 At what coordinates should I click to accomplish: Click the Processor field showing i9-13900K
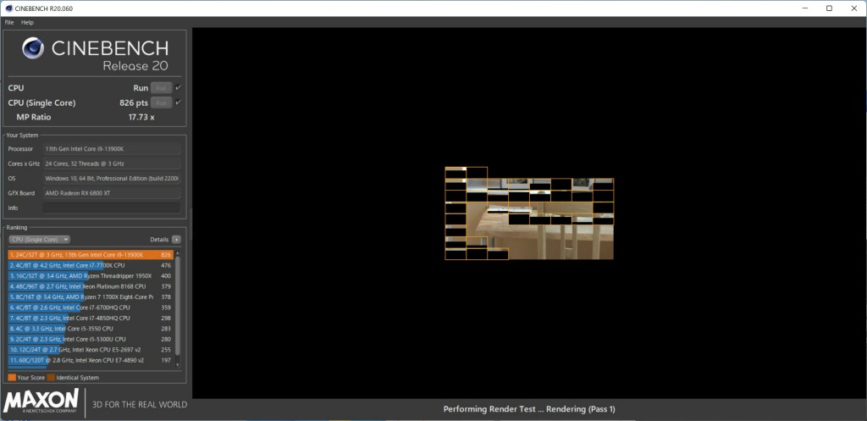[112, 149]
